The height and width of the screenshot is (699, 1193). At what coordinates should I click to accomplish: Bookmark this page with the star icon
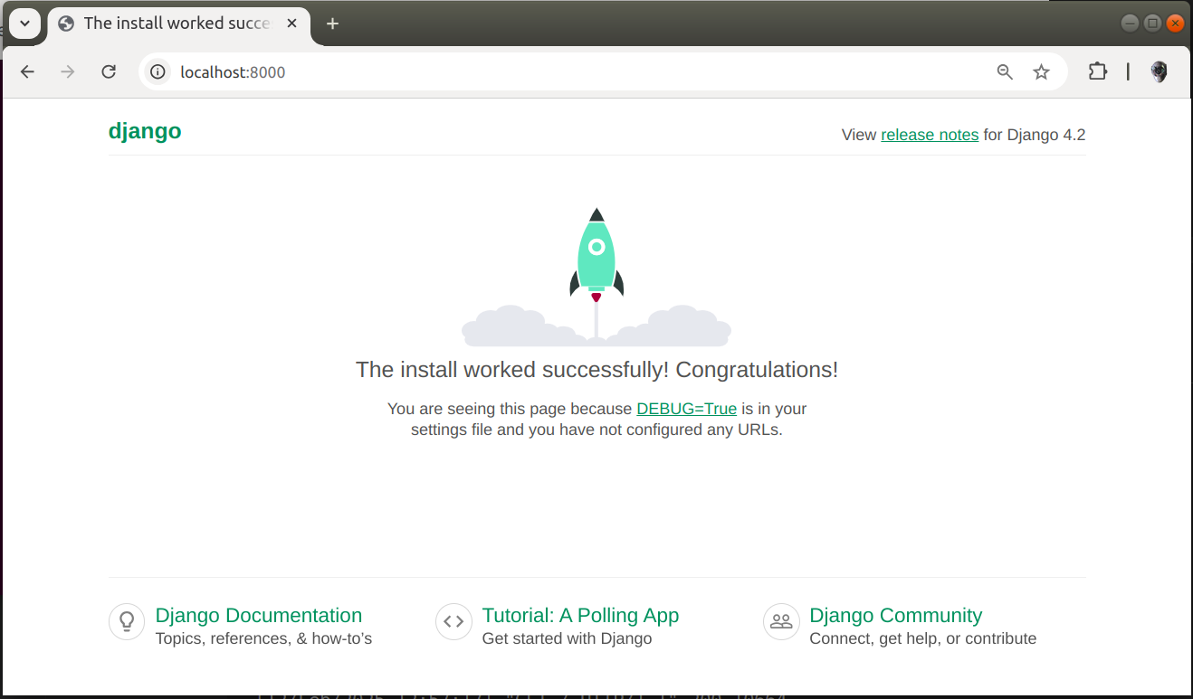1042,72
